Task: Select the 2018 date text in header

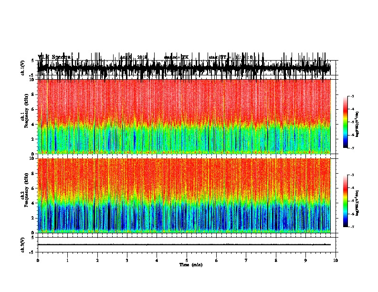Action: tap(142, 57)
